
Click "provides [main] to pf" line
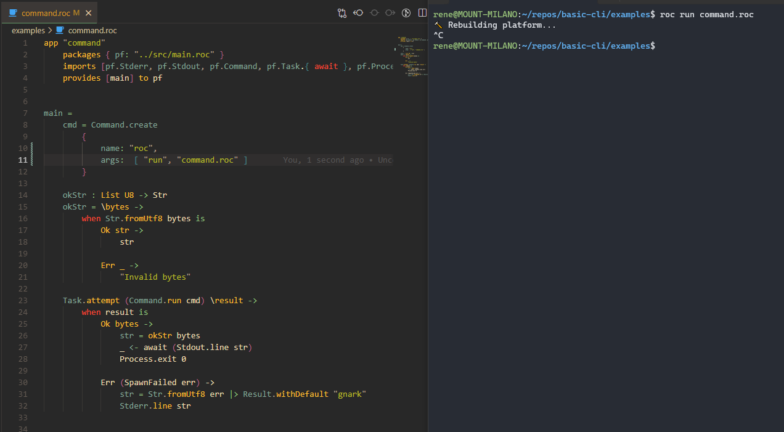pyautogui.click(x=112, y=78)
